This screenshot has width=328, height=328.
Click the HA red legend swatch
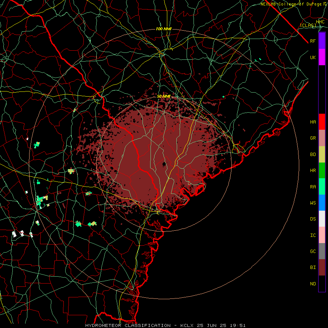(322, 122)
